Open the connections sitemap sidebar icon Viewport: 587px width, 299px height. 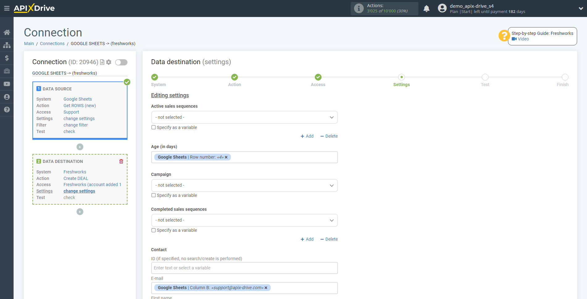click(7, 45)
